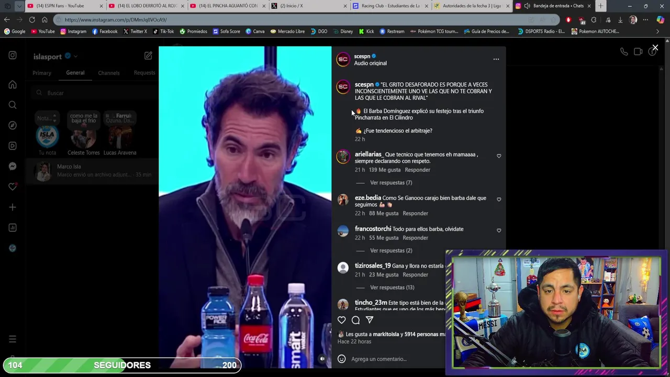
Task: Switch to ESPN Fans YouTube tab
Action: [x=64, y=6]
